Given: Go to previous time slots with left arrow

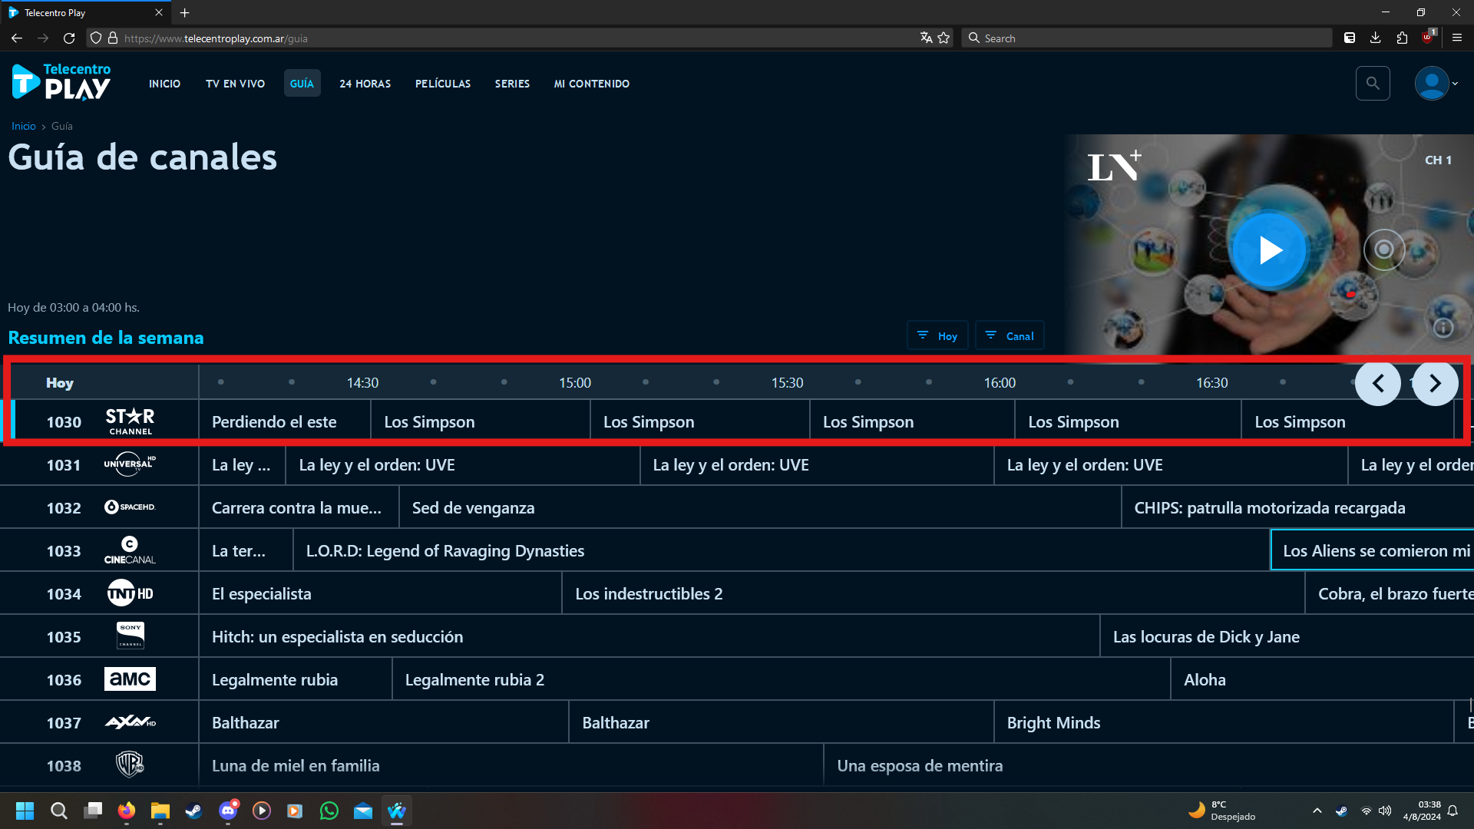Looking at the screenshot, I should pos(1378,383).
